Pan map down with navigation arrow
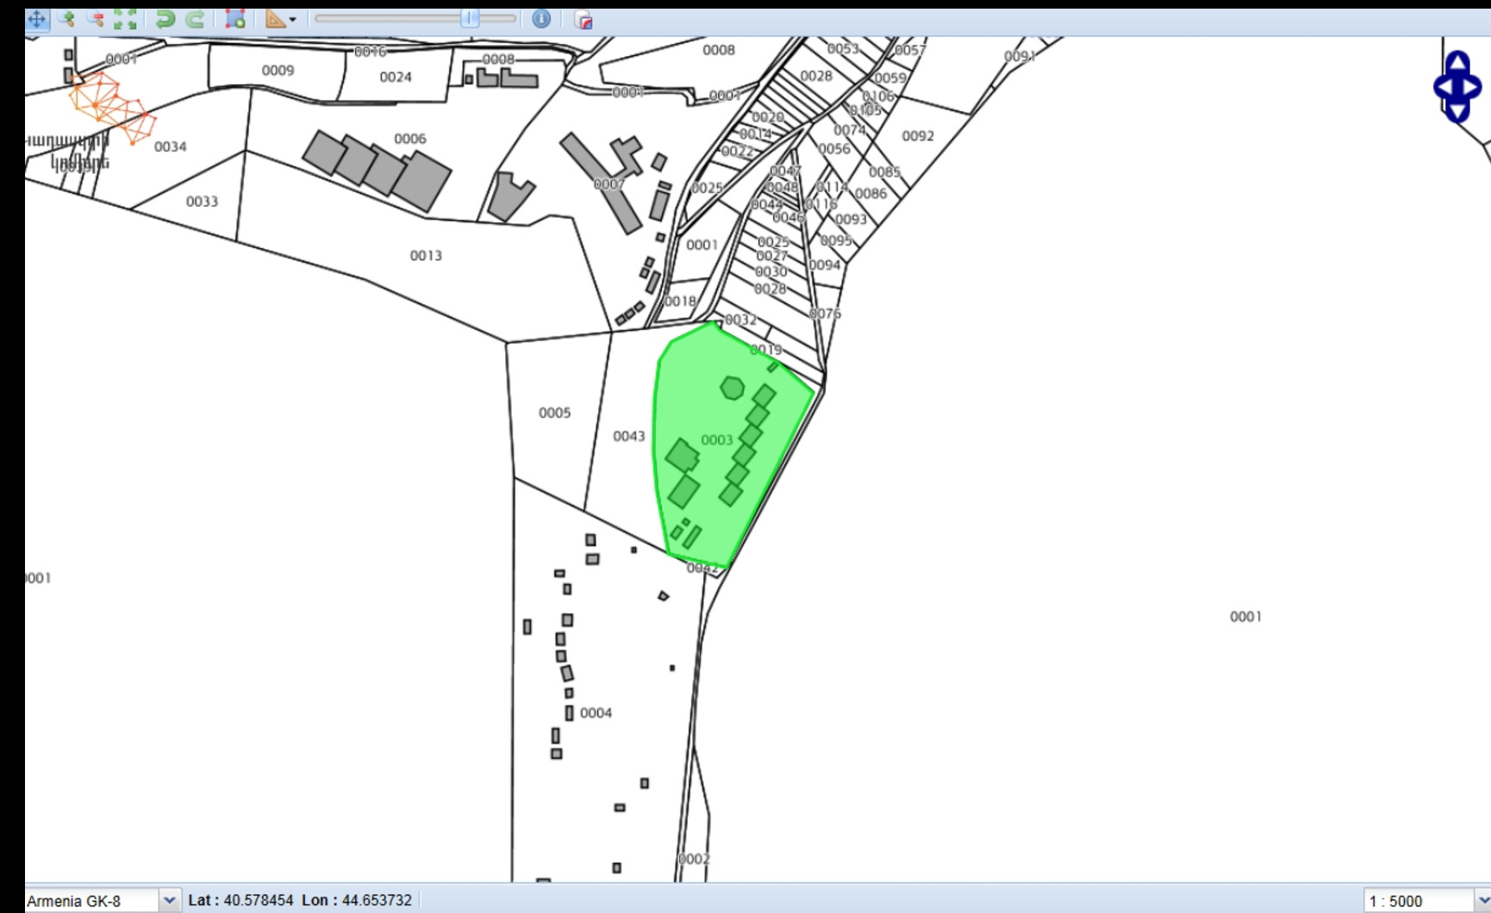Screen dimensions: 1491x913 1457,113
